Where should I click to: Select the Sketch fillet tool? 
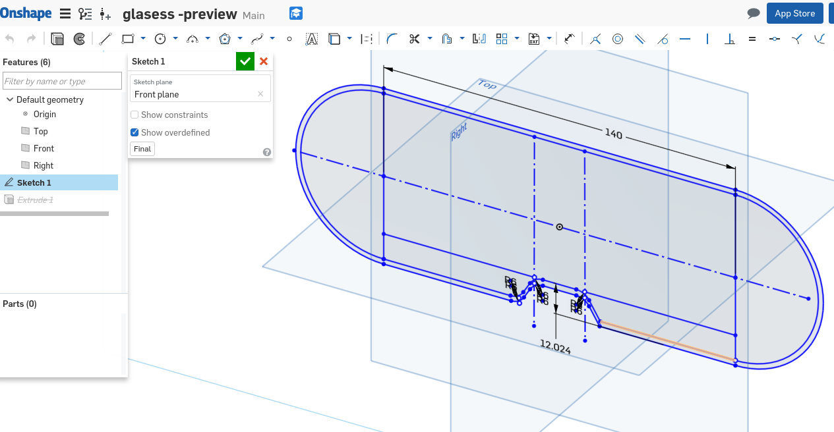click(x=392, y=39)
